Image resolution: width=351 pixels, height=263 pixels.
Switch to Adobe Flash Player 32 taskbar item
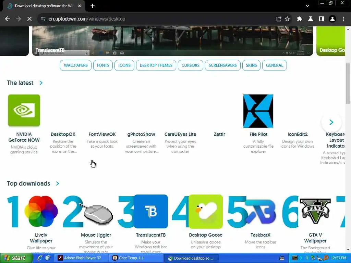[x=82, y=258]
